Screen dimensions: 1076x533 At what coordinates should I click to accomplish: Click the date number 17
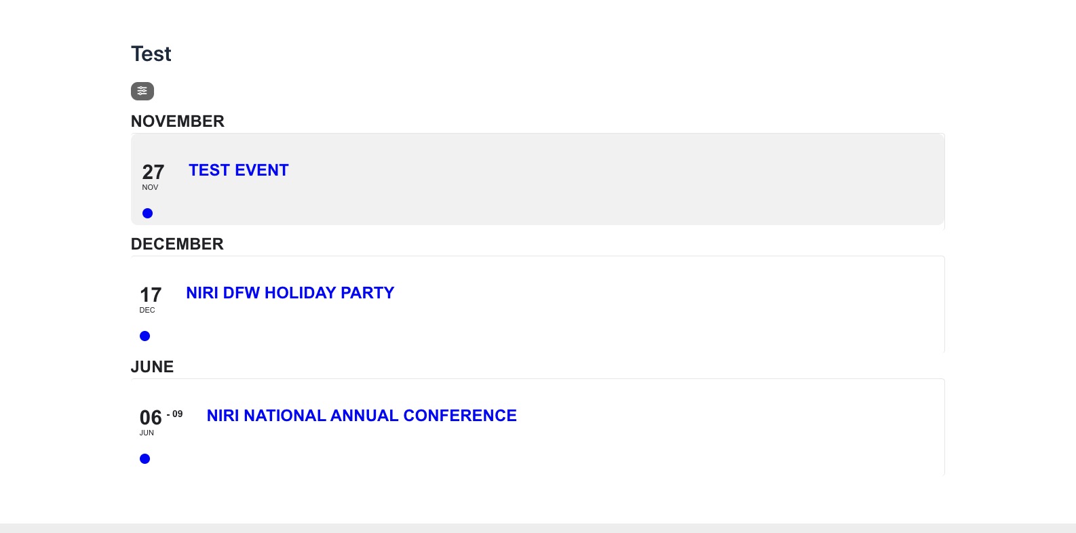[151, 295]
